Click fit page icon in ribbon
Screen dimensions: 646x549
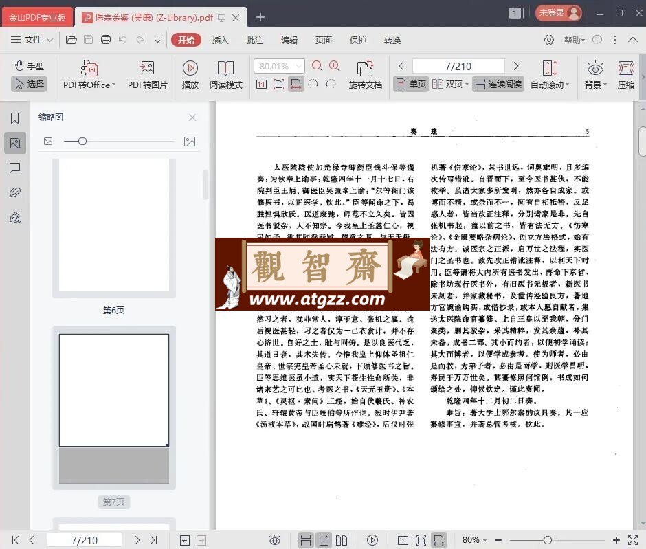tap(279, 85)
